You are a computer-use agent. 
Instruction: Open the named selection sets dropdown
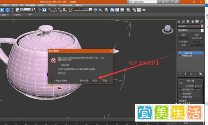click(x=83, y=9)
